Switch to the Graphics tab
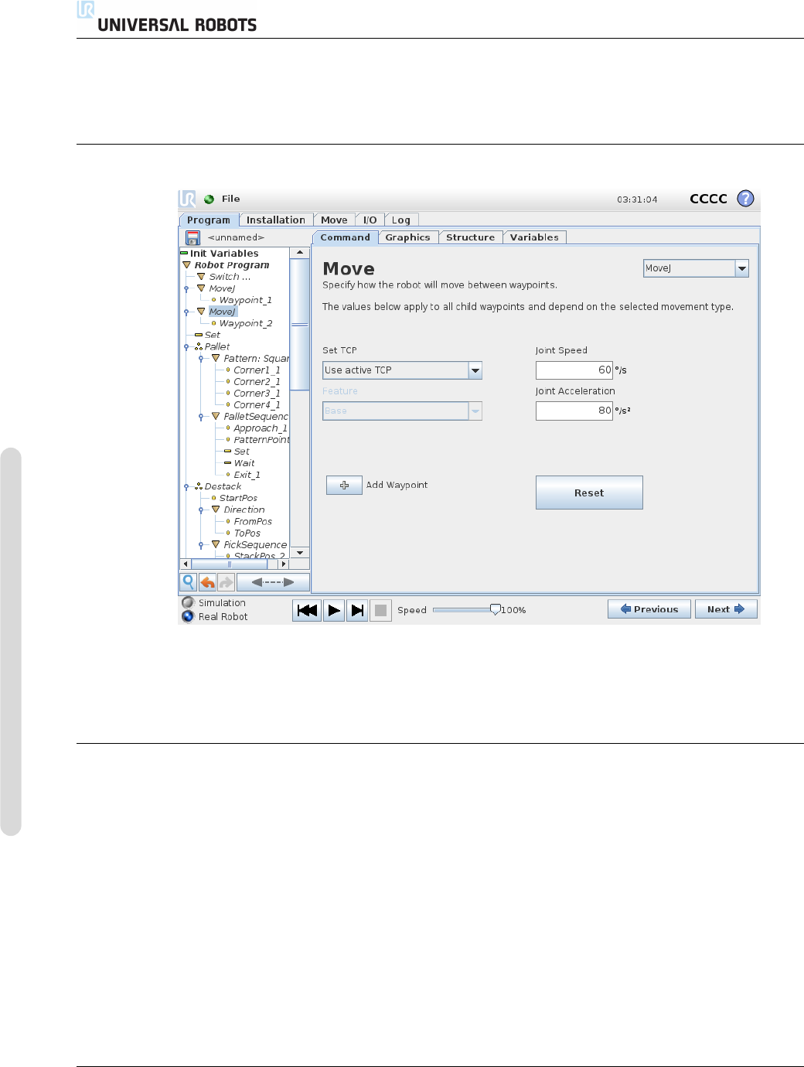This screenshot has width=804, height=1067. [x=407, y=237]
